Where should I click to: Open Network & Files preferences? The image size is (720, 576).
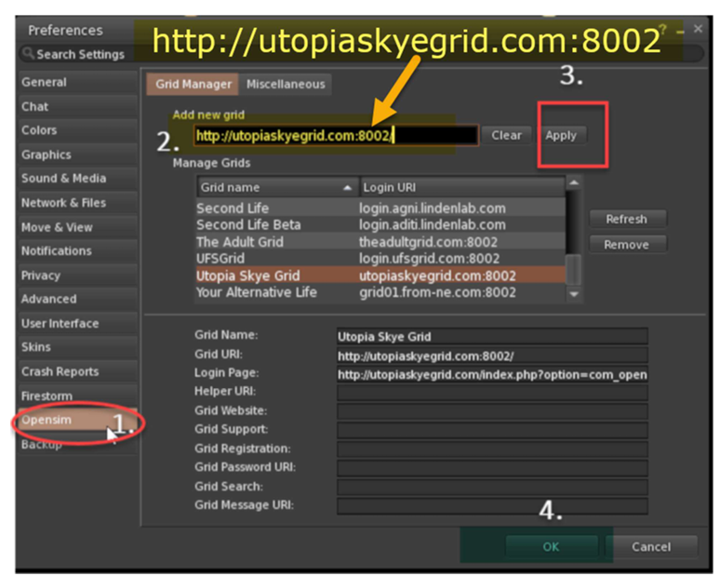click(x=78, y=203)
